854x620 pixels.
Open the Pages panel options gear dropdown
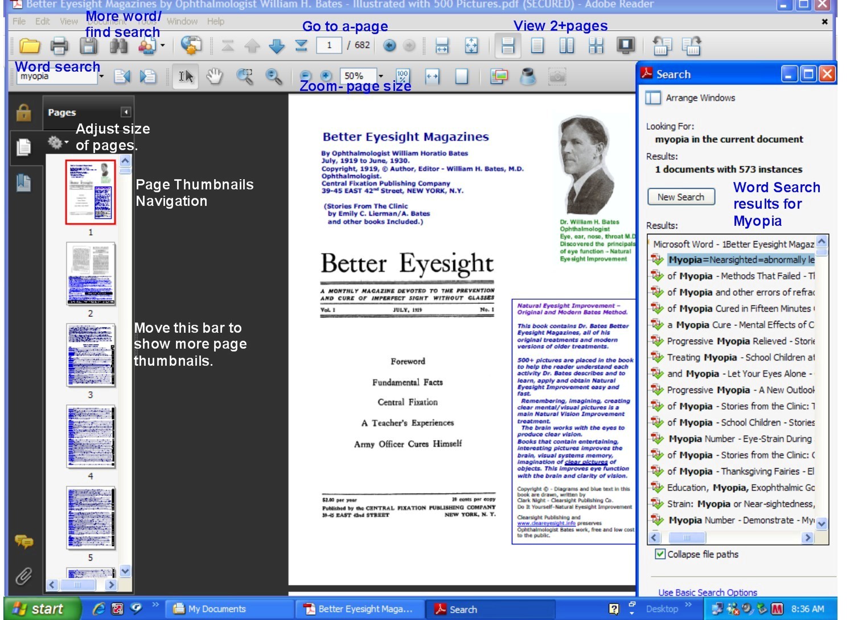pyautogui.click(x=57, y=142)
